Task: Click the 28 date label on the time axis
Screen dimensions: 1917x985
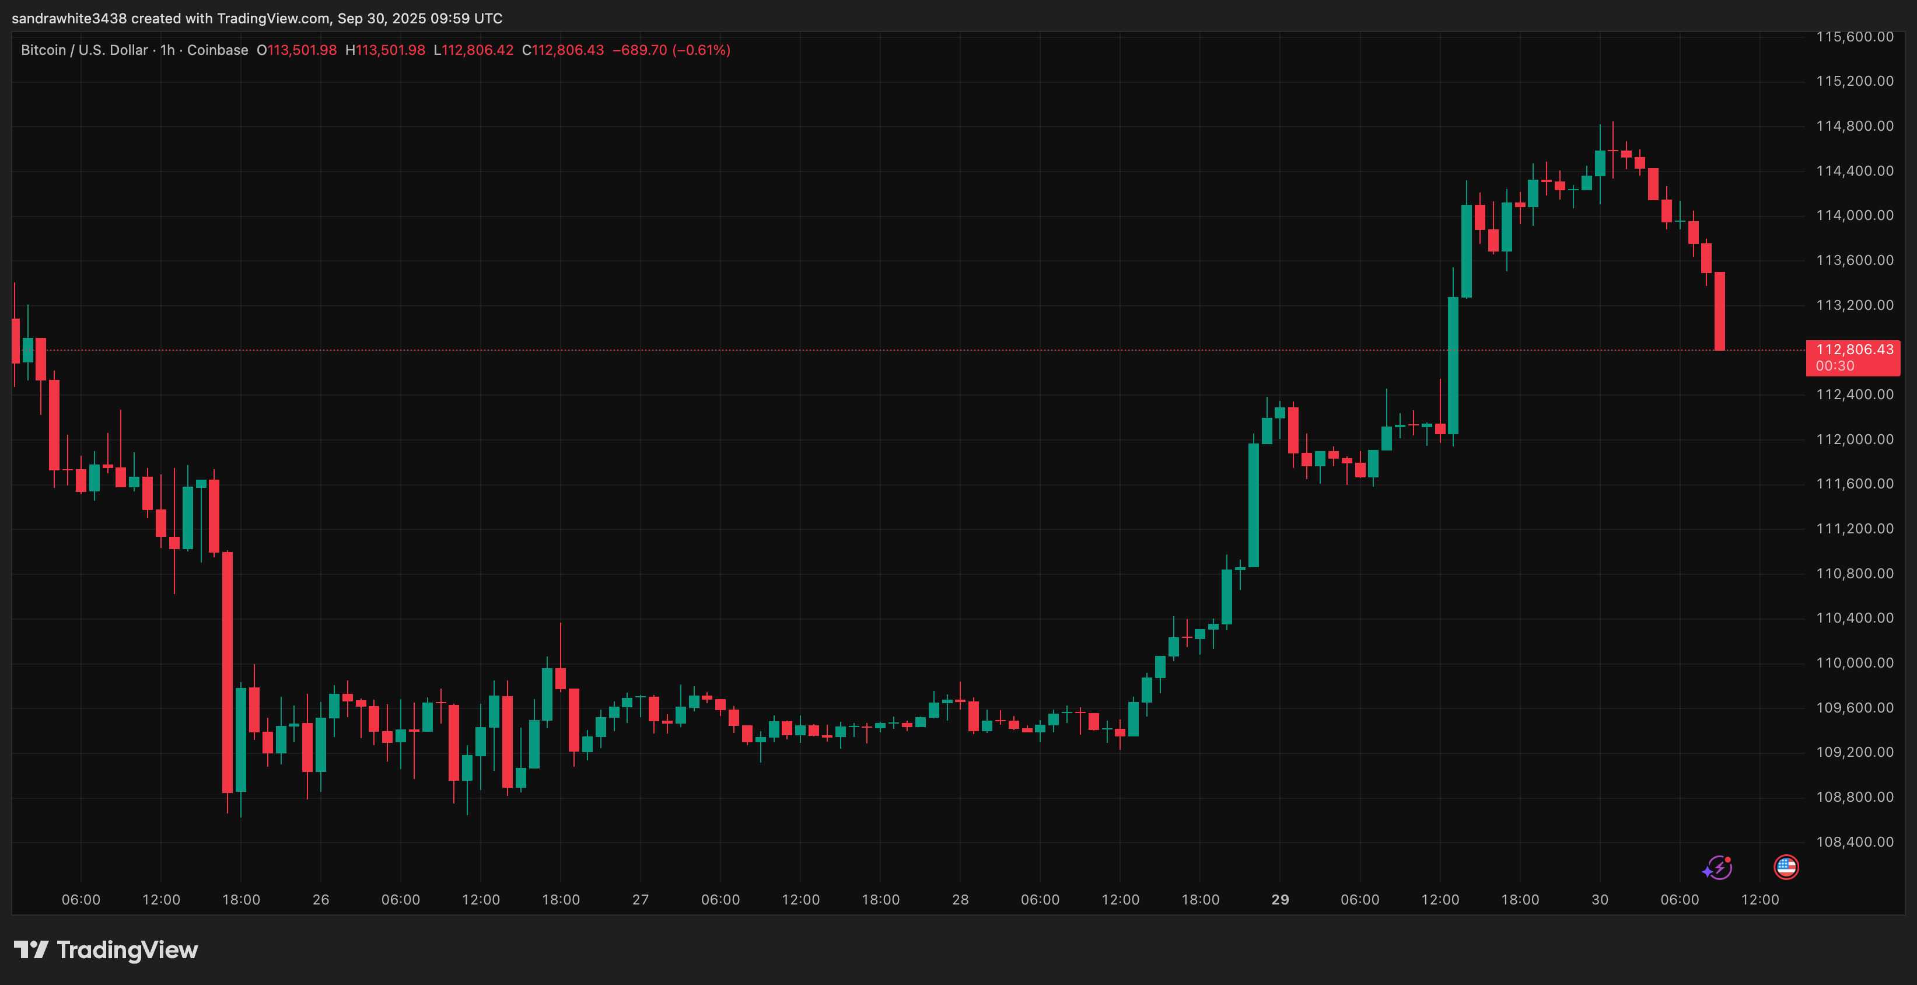Action: [x=960, y=899]
